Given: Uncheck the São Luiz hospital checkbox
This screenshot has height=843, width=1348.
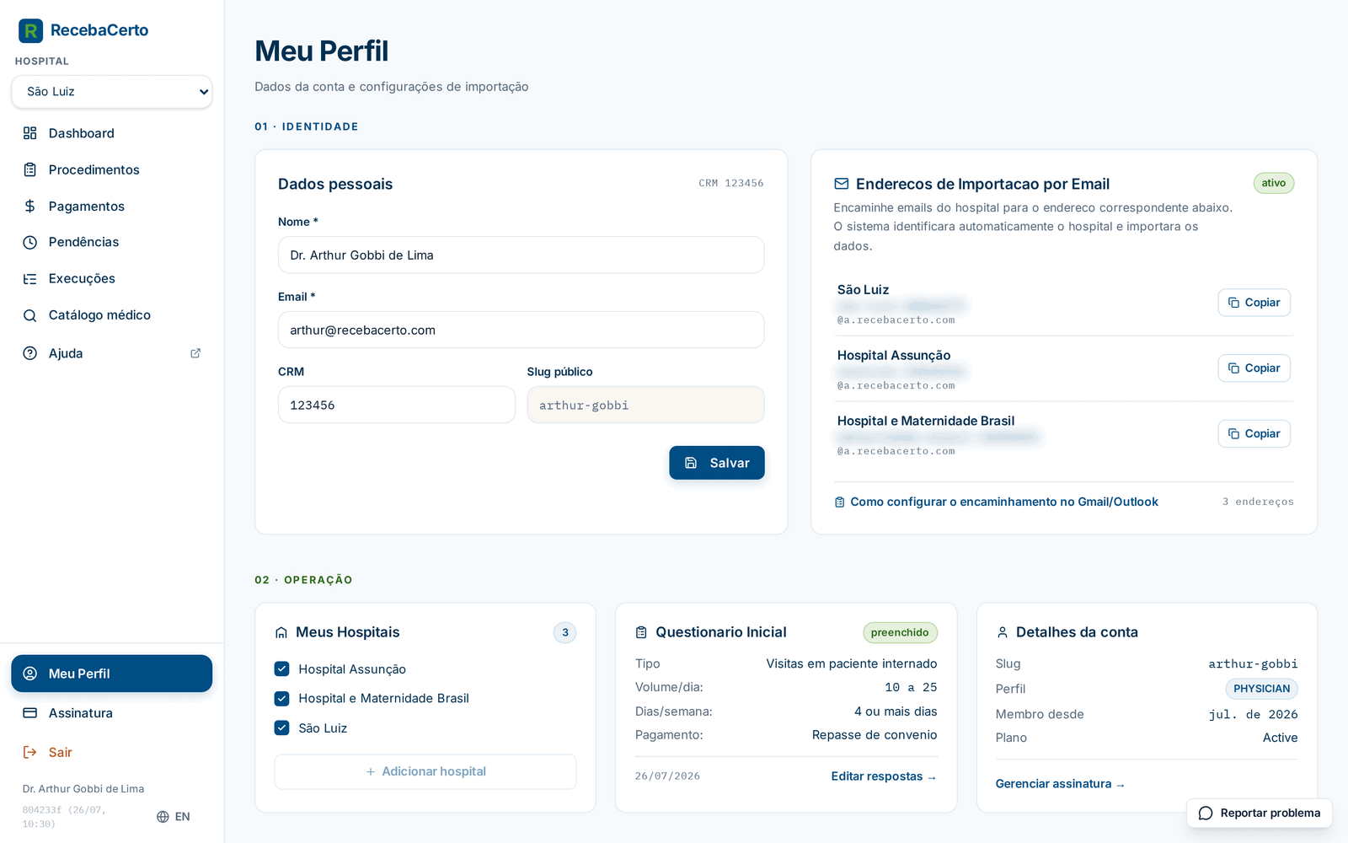Looking at the screenshot, I should [x=282, y=728].
